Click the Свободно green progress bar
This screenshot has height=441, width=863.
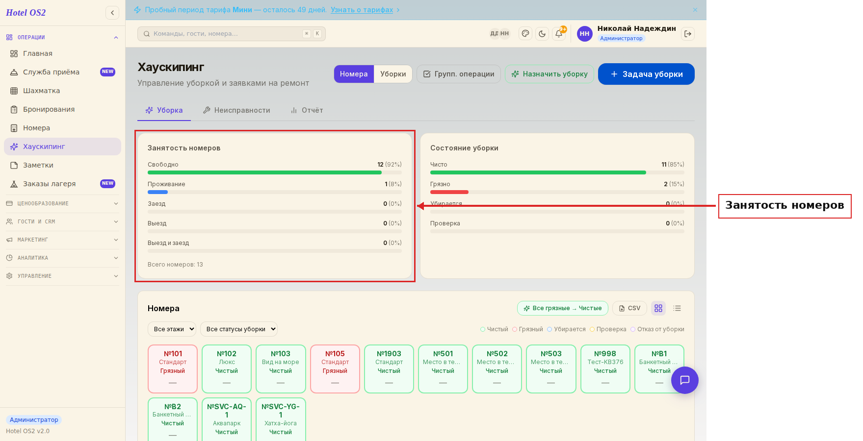coord(264,172)
